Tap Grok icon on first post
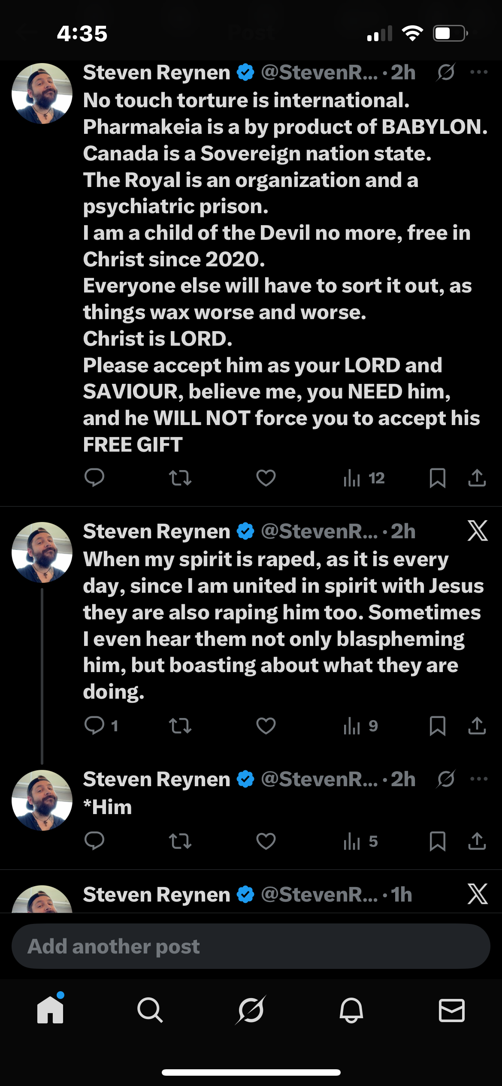 click(x=446, y=72)
